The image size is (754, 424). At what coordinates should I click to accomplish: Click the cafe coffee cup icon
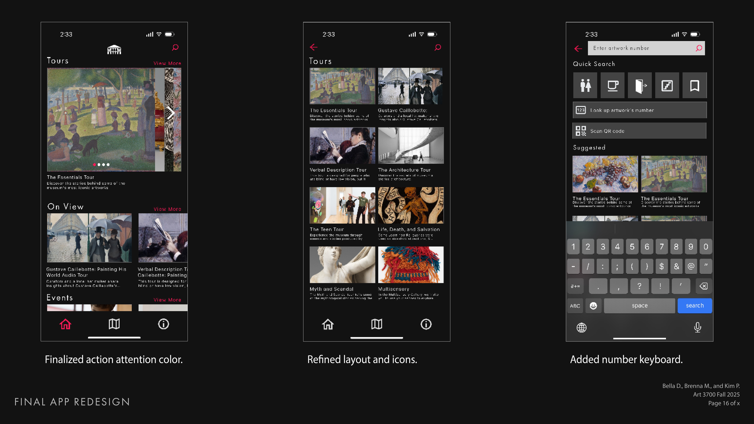612,85
